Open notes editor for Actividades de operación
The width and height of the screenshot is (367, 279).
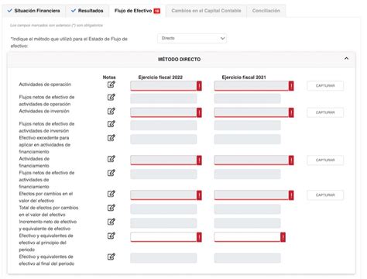coord(111,84)
